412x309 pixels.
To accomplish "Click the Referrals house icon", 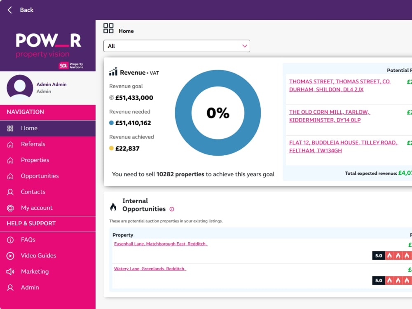I will coord(10,144).
